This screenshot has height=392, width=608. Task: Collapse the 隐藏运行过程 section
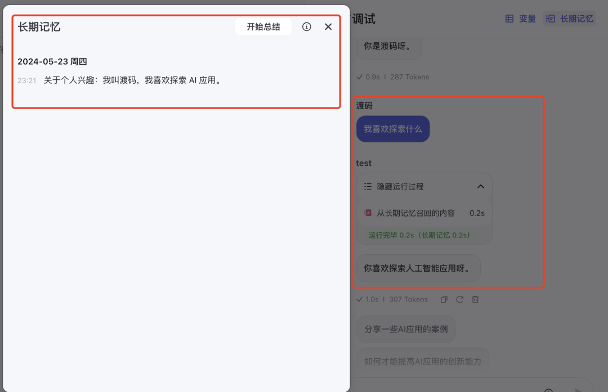[x=481, y=186]
